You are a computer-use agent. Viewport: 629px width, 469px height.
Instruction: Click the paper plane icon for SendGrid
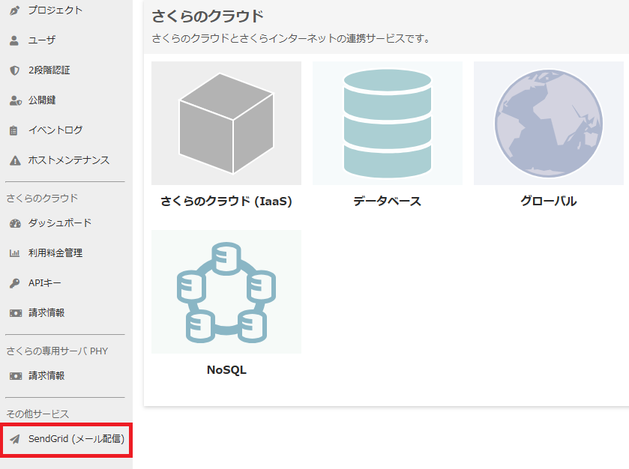pyautogui.click(x=15, y=439)
